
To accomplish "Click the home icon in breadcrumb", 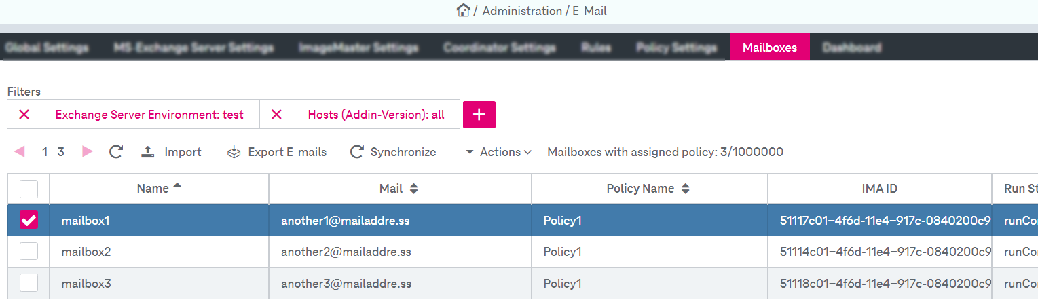I will (x=464, y=10).
